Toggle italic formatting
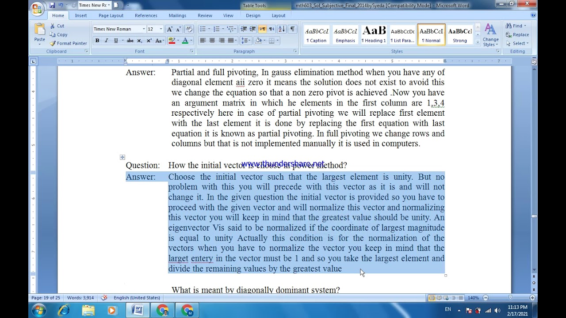The image size is (566, 318). click(106, 41)
